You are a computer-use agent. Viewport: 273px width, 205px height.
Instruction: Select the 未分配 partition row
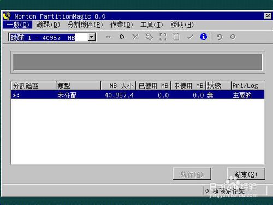[x=138, y=95]
